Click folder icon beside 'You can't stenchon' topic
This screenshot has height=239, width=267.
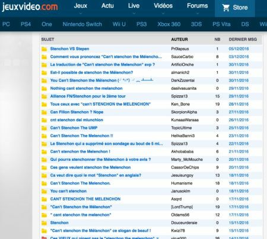[x=44, y=191]
